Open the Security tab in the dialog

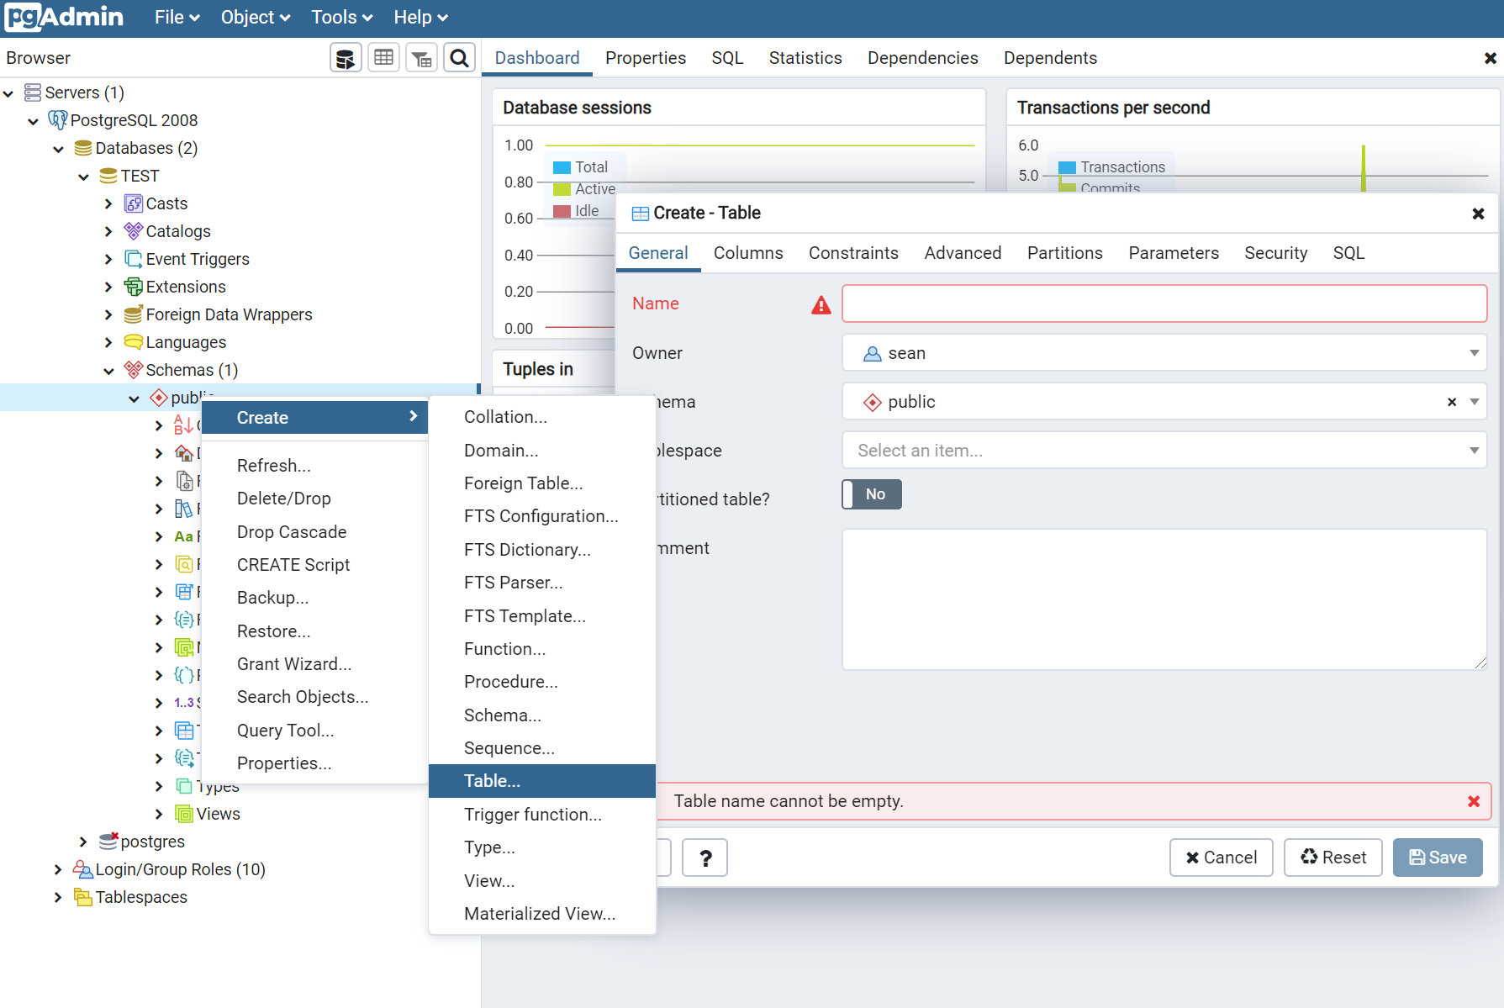(x=1275, y=253)
